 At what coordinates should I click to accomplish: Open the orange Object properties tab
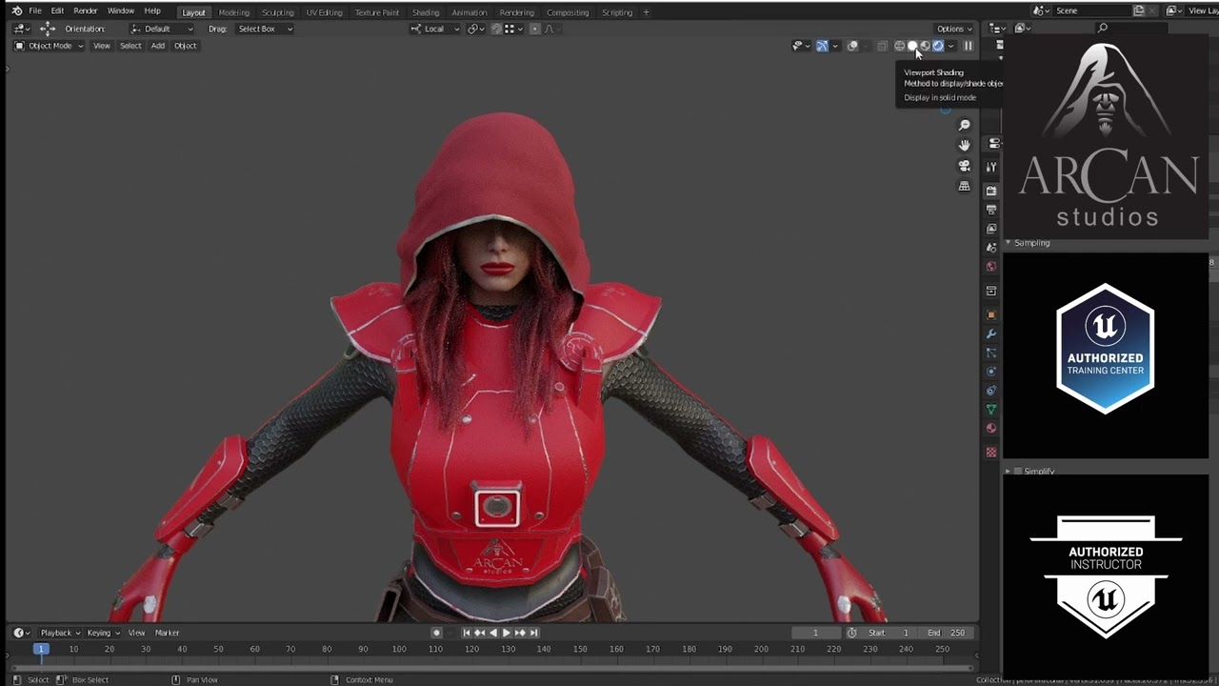[991, 314]
